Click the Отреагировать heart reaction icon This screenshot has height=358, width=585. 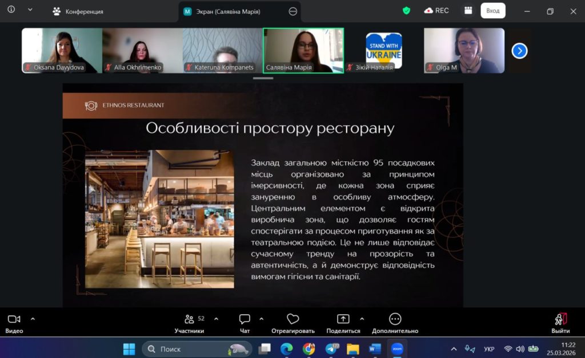coord(292,320)
